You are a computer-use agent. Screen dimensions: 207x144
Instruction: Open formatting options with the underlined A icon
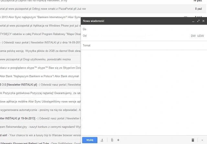pyautogui.click(x=102, y=140)
